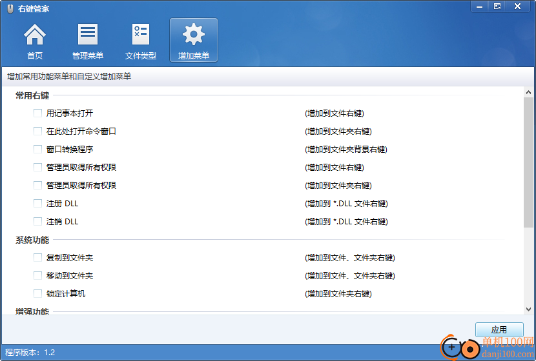The height and width of the screenshot is (361, 536).
Task: Enable 复制到文件夹 checkbox
Action: [x=37, y=258]
